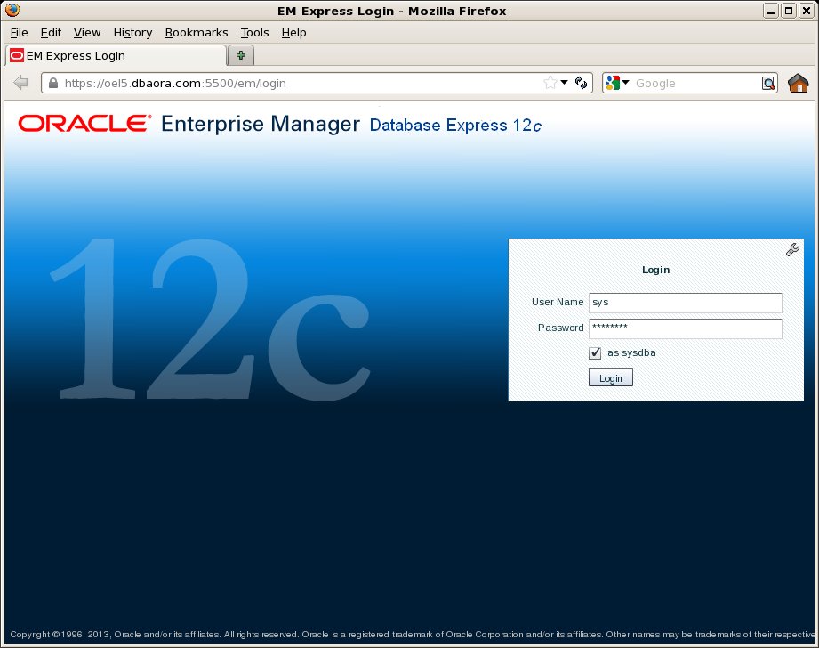
Task: Click the copyright notice text at bottom
Action: [x=412, y=635]
